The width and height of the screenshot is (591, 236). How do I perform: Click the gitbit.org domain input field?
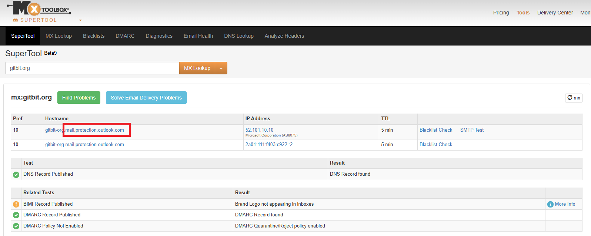coord(92,68)
